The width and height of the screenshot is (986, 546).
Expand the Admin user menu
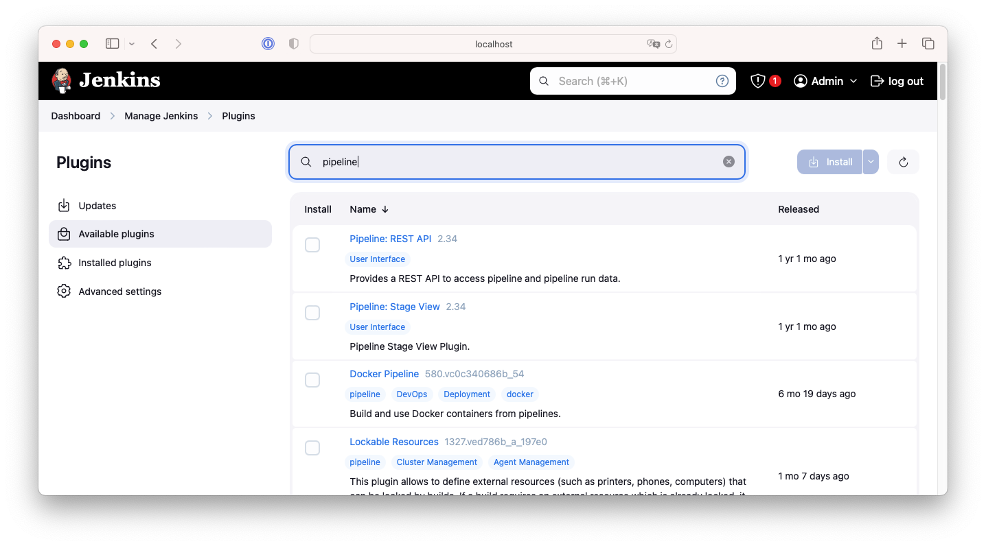pyautogui.click(x=853, y=81)
